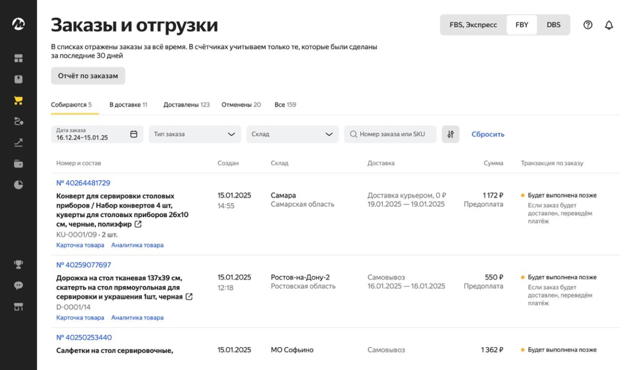Image resolution: width=634 pixels, height=370 pixels.
Task: Select the products catalog icon in the sidebar
Action: coord(19,79)
